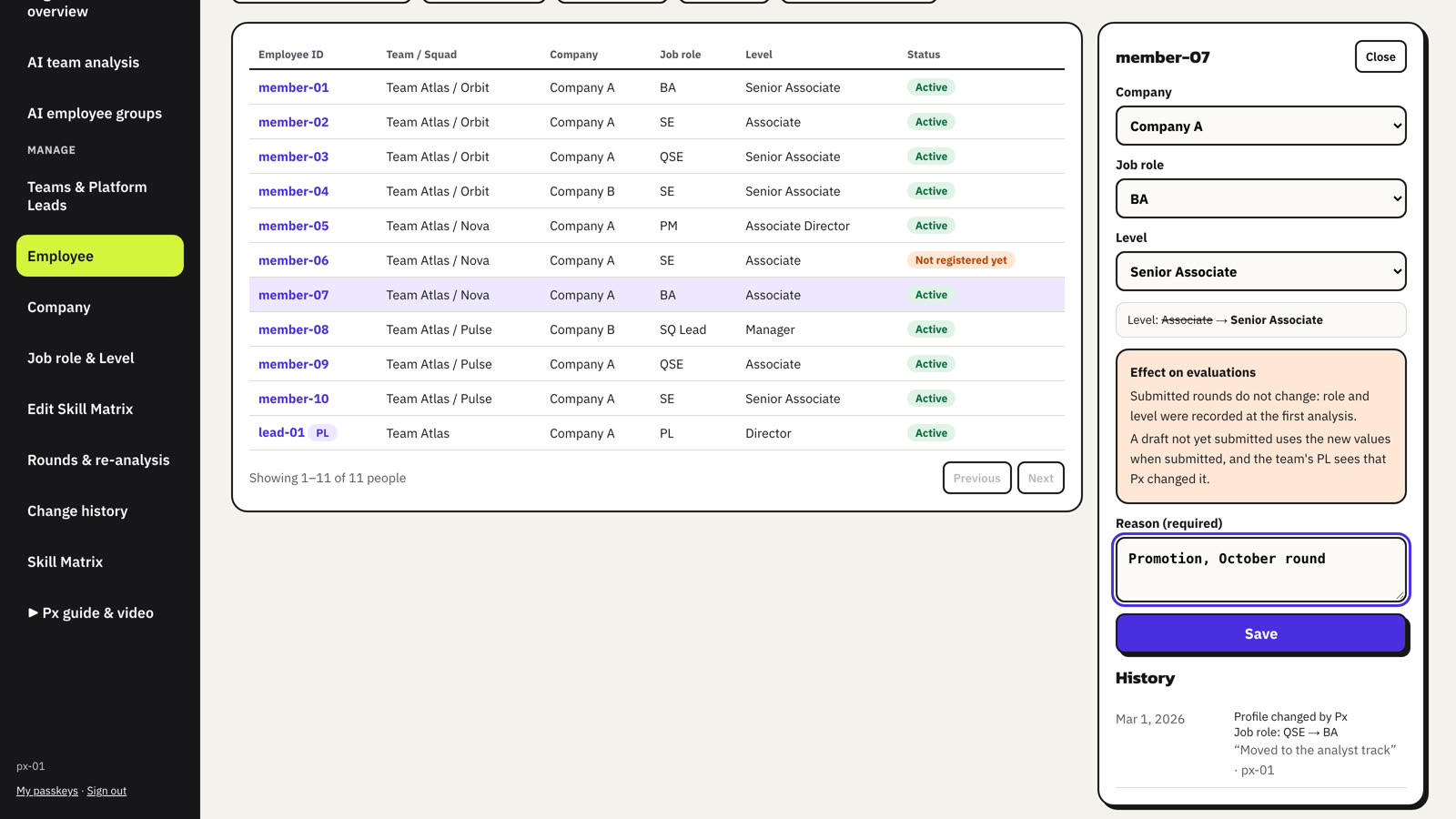Open member-10 employee link

pos(293,399)
